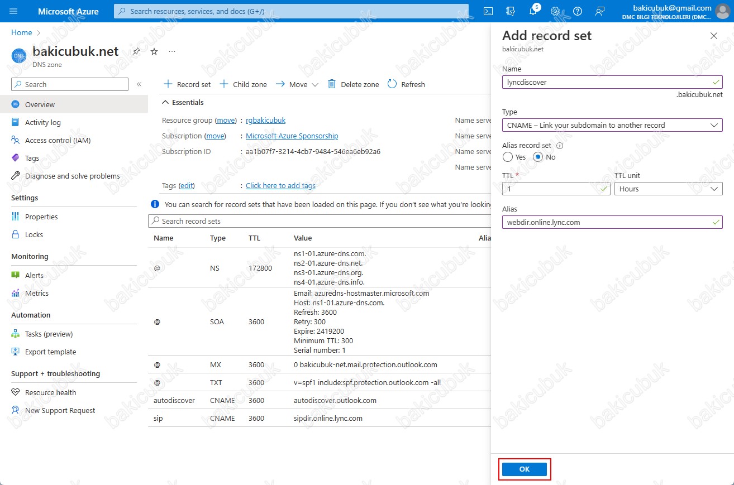This screenshot has width=734, height=485.
Task: Confirm the record set with OK
Action: click(x=524, y=469)
